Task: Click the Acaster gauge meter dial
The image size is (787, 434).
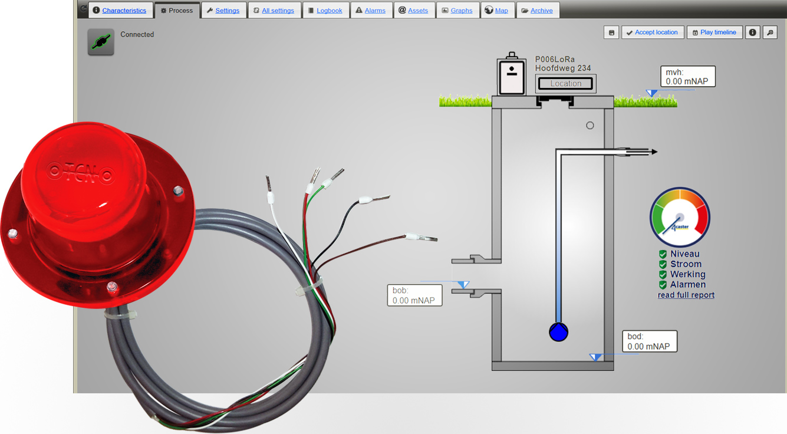Action: [679, 217]
